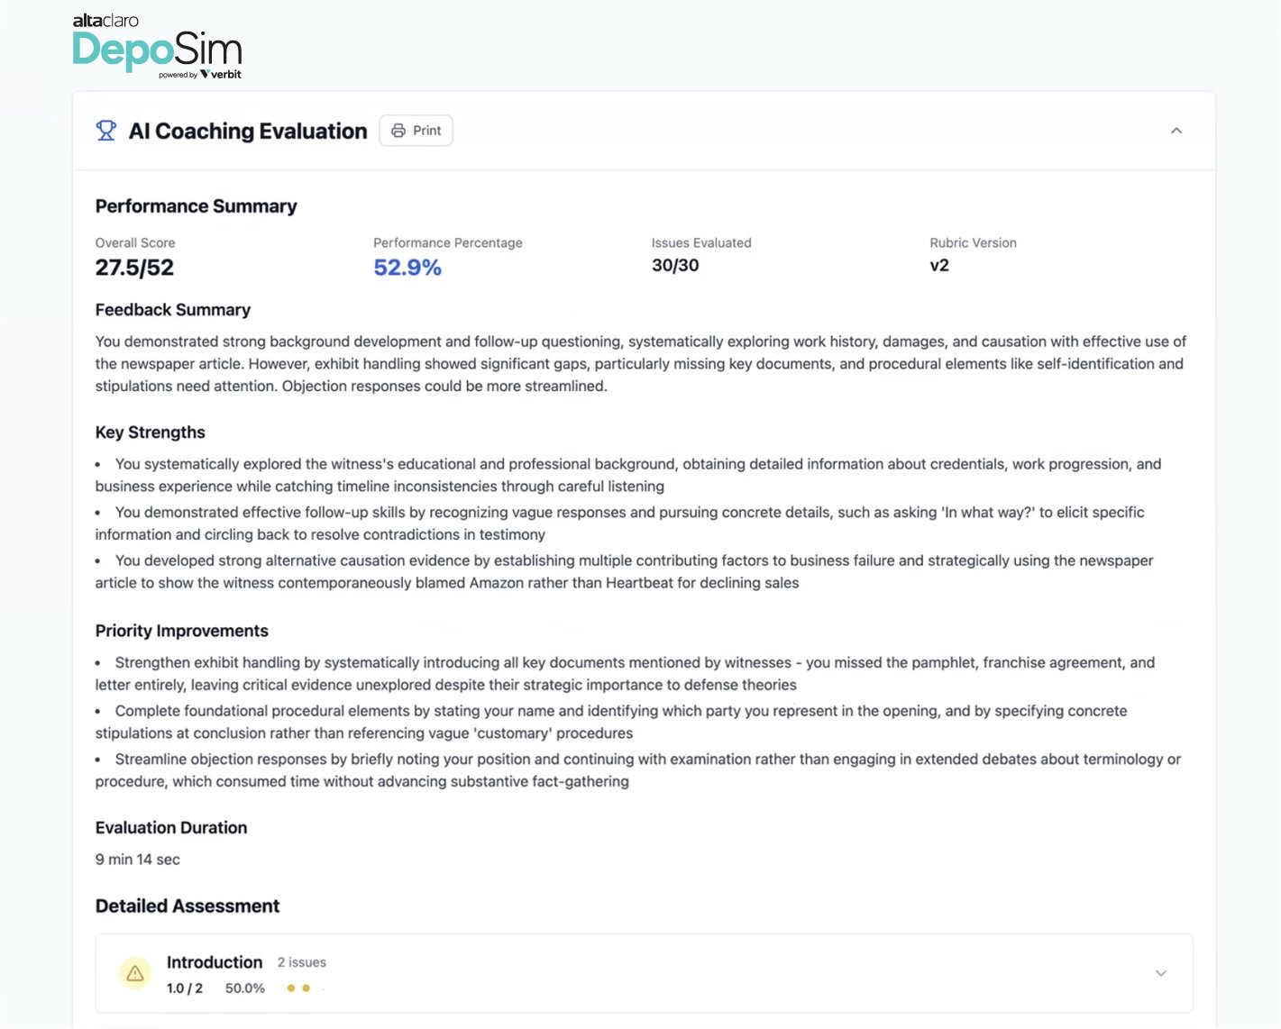Select the 27.5/52 overall score value
Viewport: 1281px width, 1029px height.
coord(134,268)
